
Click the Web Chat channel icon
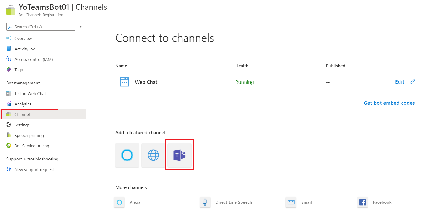point(124,82)
